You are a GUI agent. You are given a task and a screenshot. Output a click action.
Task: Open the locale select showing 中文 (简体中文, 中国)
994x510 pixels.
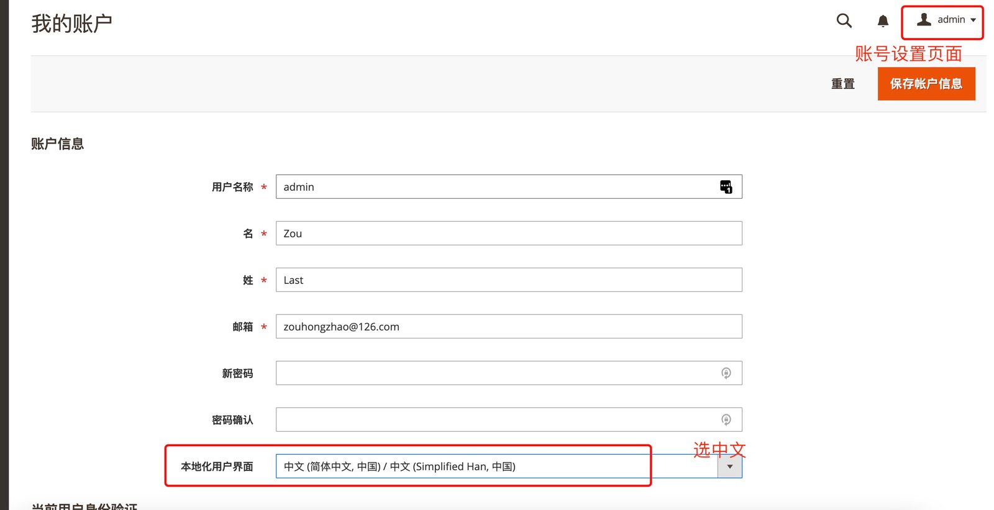tap(496, 467)
